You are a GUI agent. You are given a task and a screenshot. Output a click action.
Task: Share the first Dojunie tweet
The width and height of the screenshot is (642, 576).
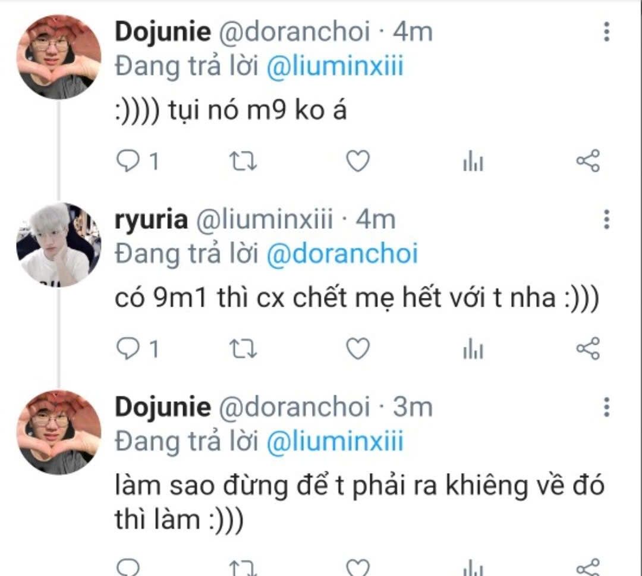588,160
